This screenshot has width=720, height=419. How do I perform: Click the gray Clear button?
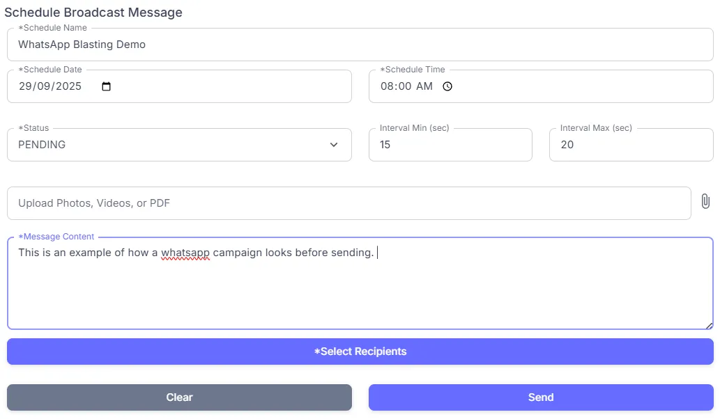[179, 397]
